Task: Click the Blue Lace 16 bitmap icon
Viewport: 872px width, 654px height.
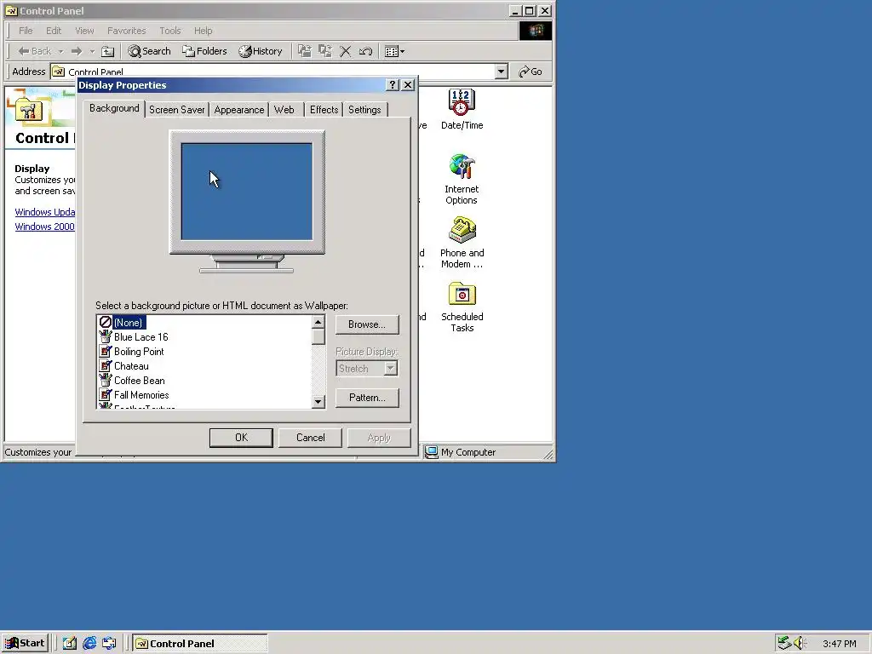Action: (105, 336)
